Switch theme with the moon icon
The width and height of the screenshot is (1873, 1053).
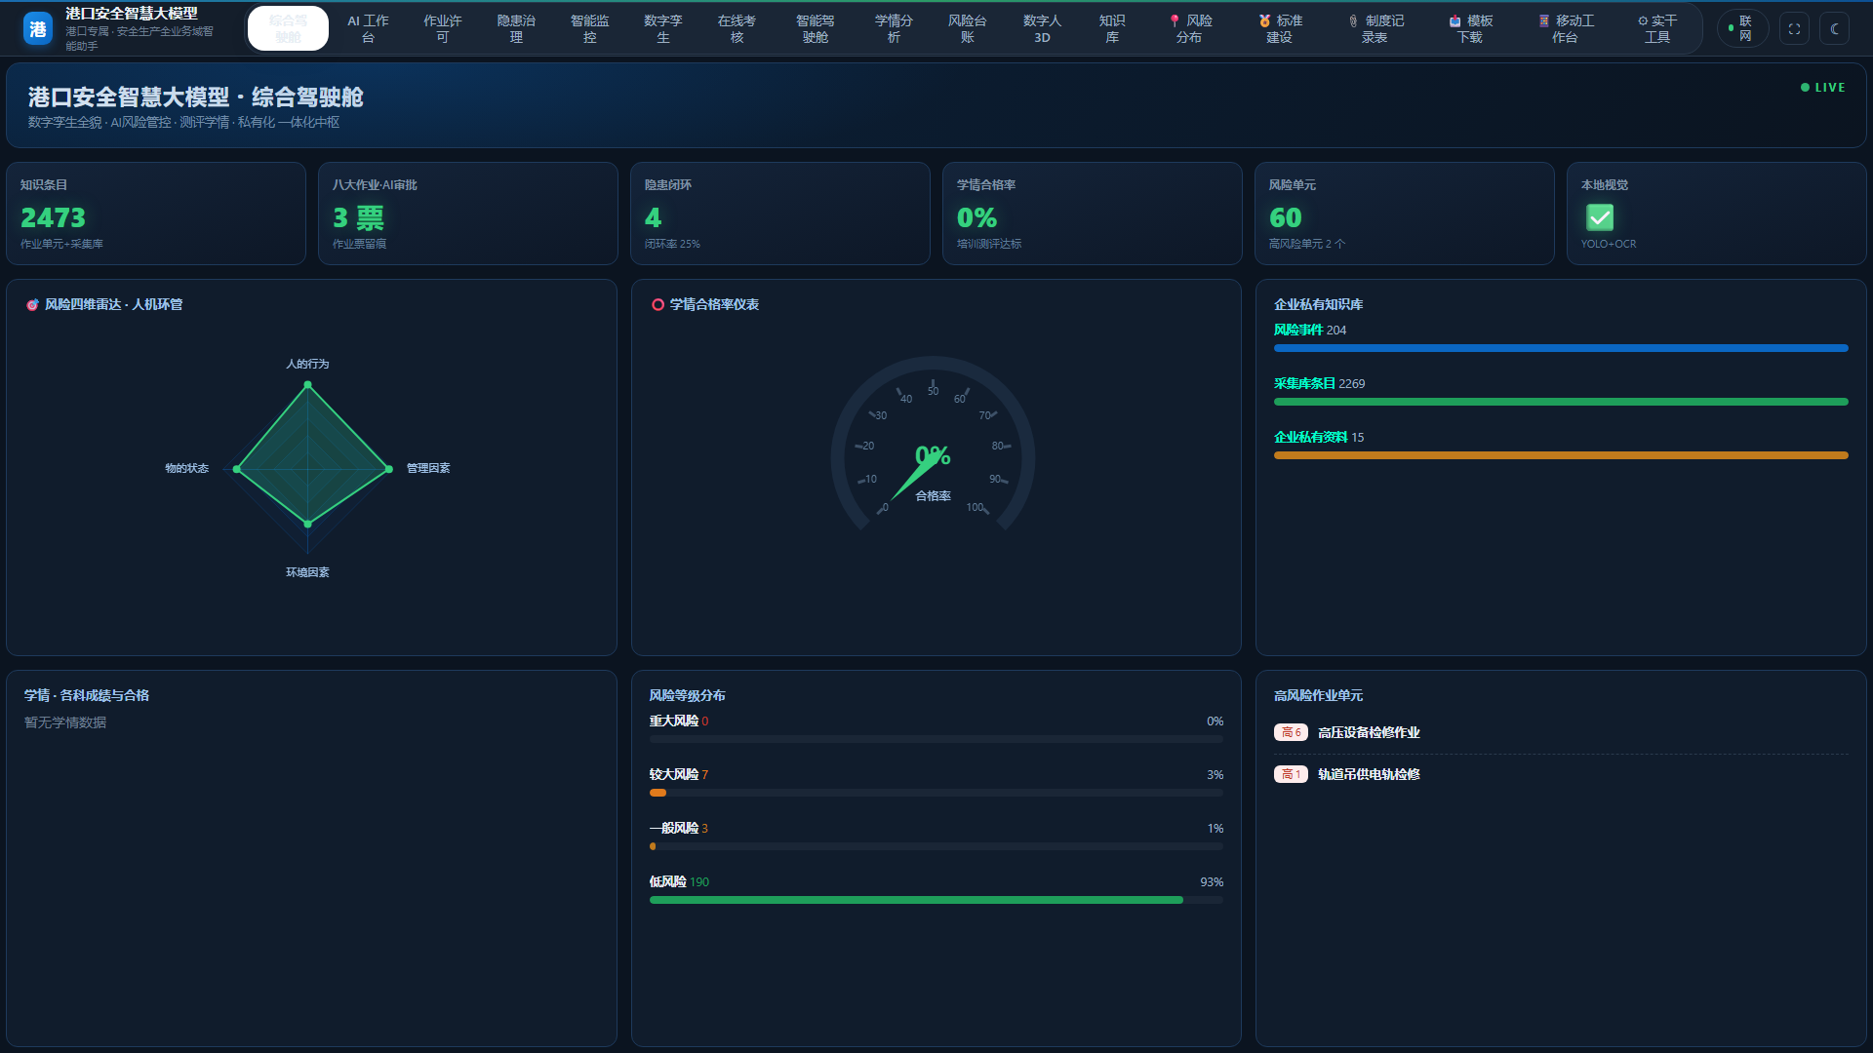point(1834,29)
